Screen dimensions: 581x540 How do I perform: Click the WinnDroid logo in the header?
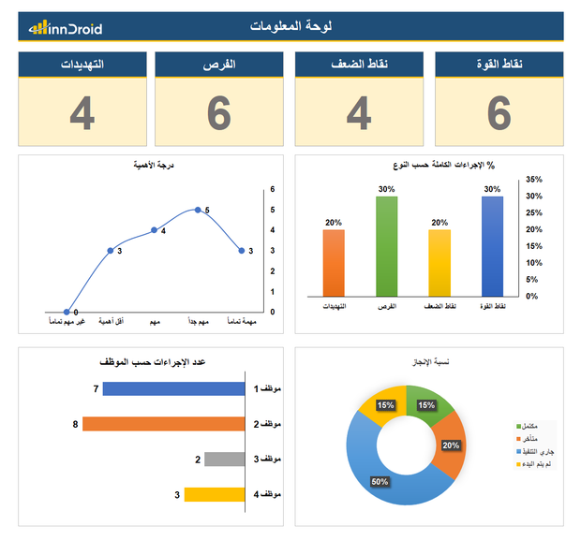click(x=65, y=28)
